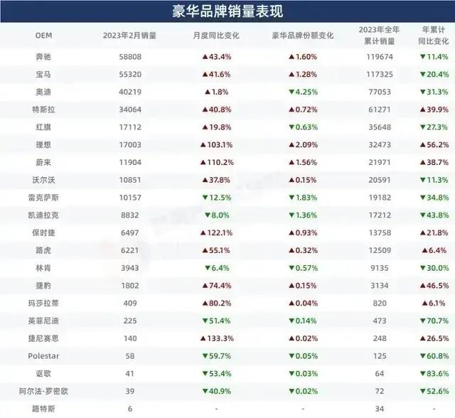
Task: Click the ▼70.7% yearly change value
Action: (434, 321)
